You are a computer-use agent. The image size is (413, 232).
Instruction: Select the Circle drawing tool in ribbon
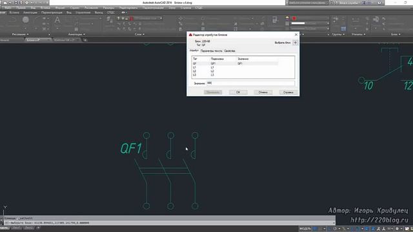(x=26, y=19)
